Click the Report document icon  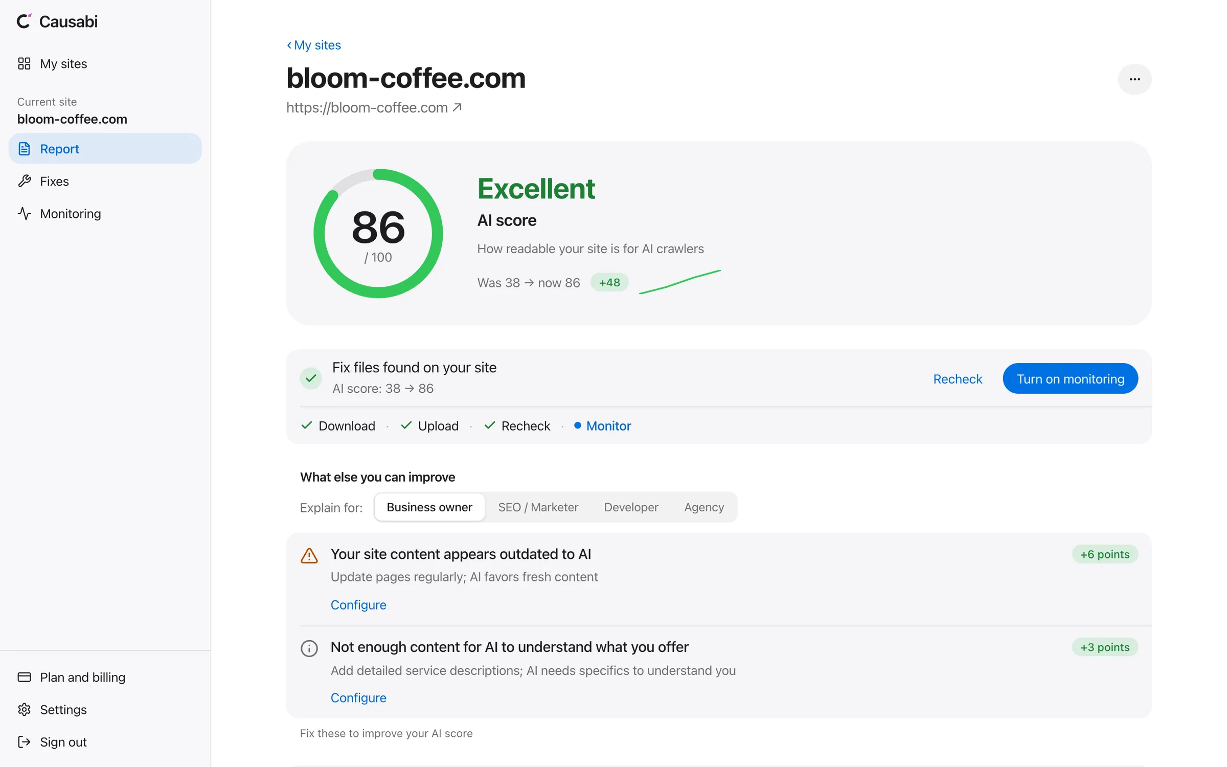24,149
